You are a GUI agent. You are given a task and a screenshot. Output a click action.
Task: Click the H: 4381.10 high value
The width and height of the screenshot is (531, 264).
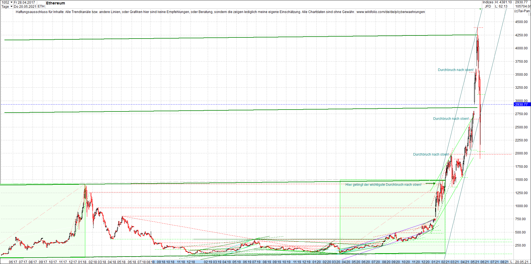504,2
